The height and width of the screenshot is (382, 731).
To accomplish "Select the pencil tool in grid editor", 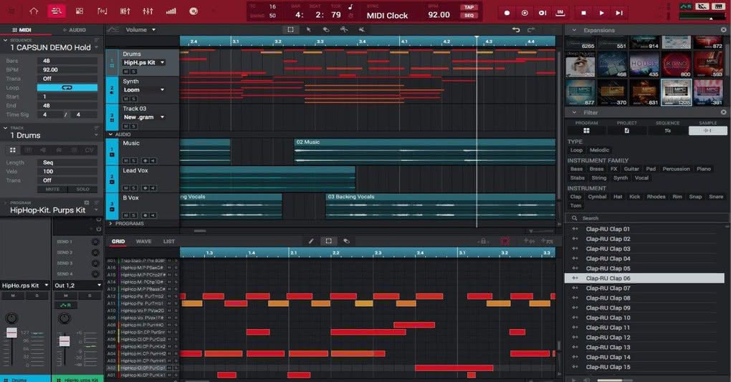I will pyautogui.click(x=311, y=241).
